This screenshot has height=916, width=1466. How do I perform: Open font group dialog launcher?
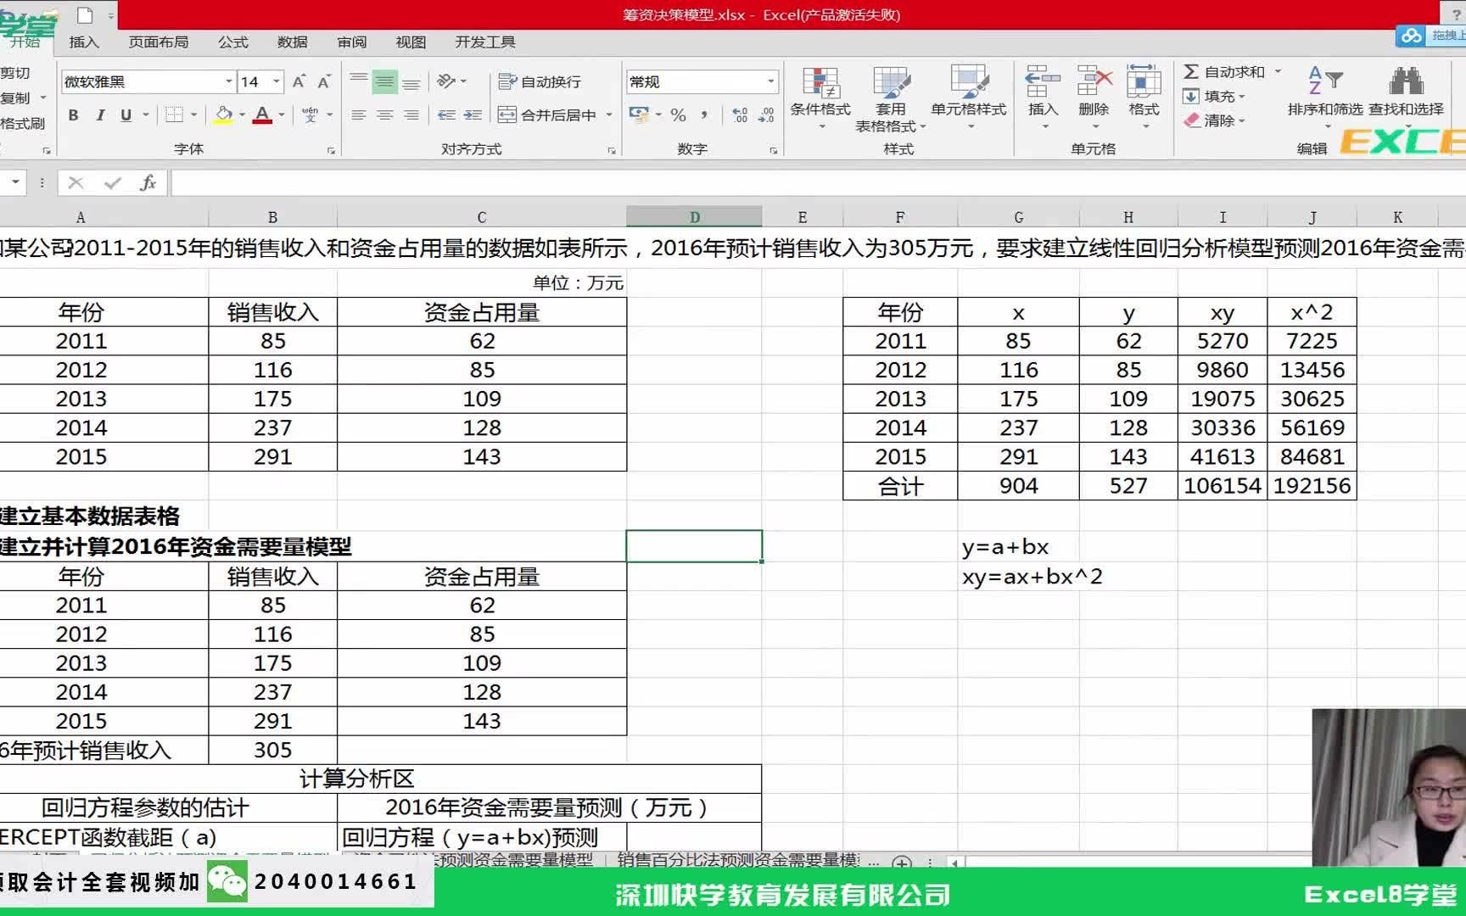click(331, 150)
